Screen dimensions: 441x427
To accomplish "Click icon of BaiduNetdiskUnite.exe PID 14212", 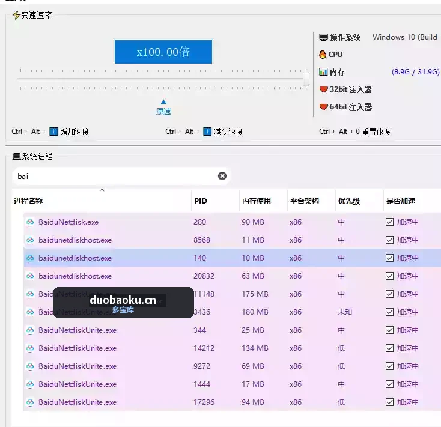I will coord(30,348).
